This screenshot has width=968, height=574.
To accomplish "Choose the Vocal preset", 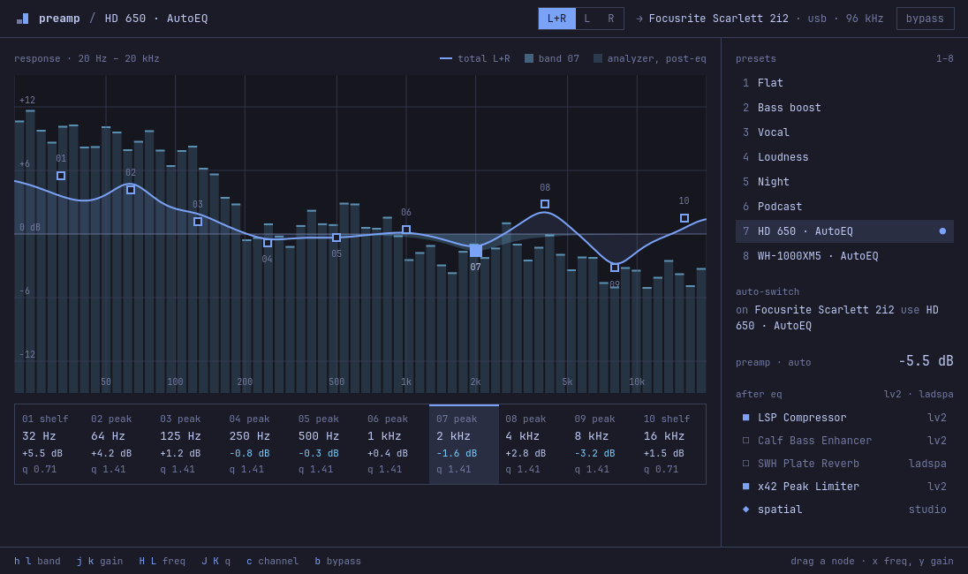I will 844,132.
